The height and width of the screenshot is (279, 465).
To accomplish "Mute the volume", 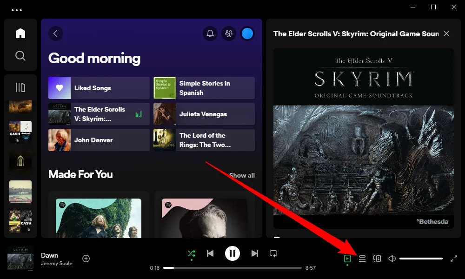I will pos(392,258).
